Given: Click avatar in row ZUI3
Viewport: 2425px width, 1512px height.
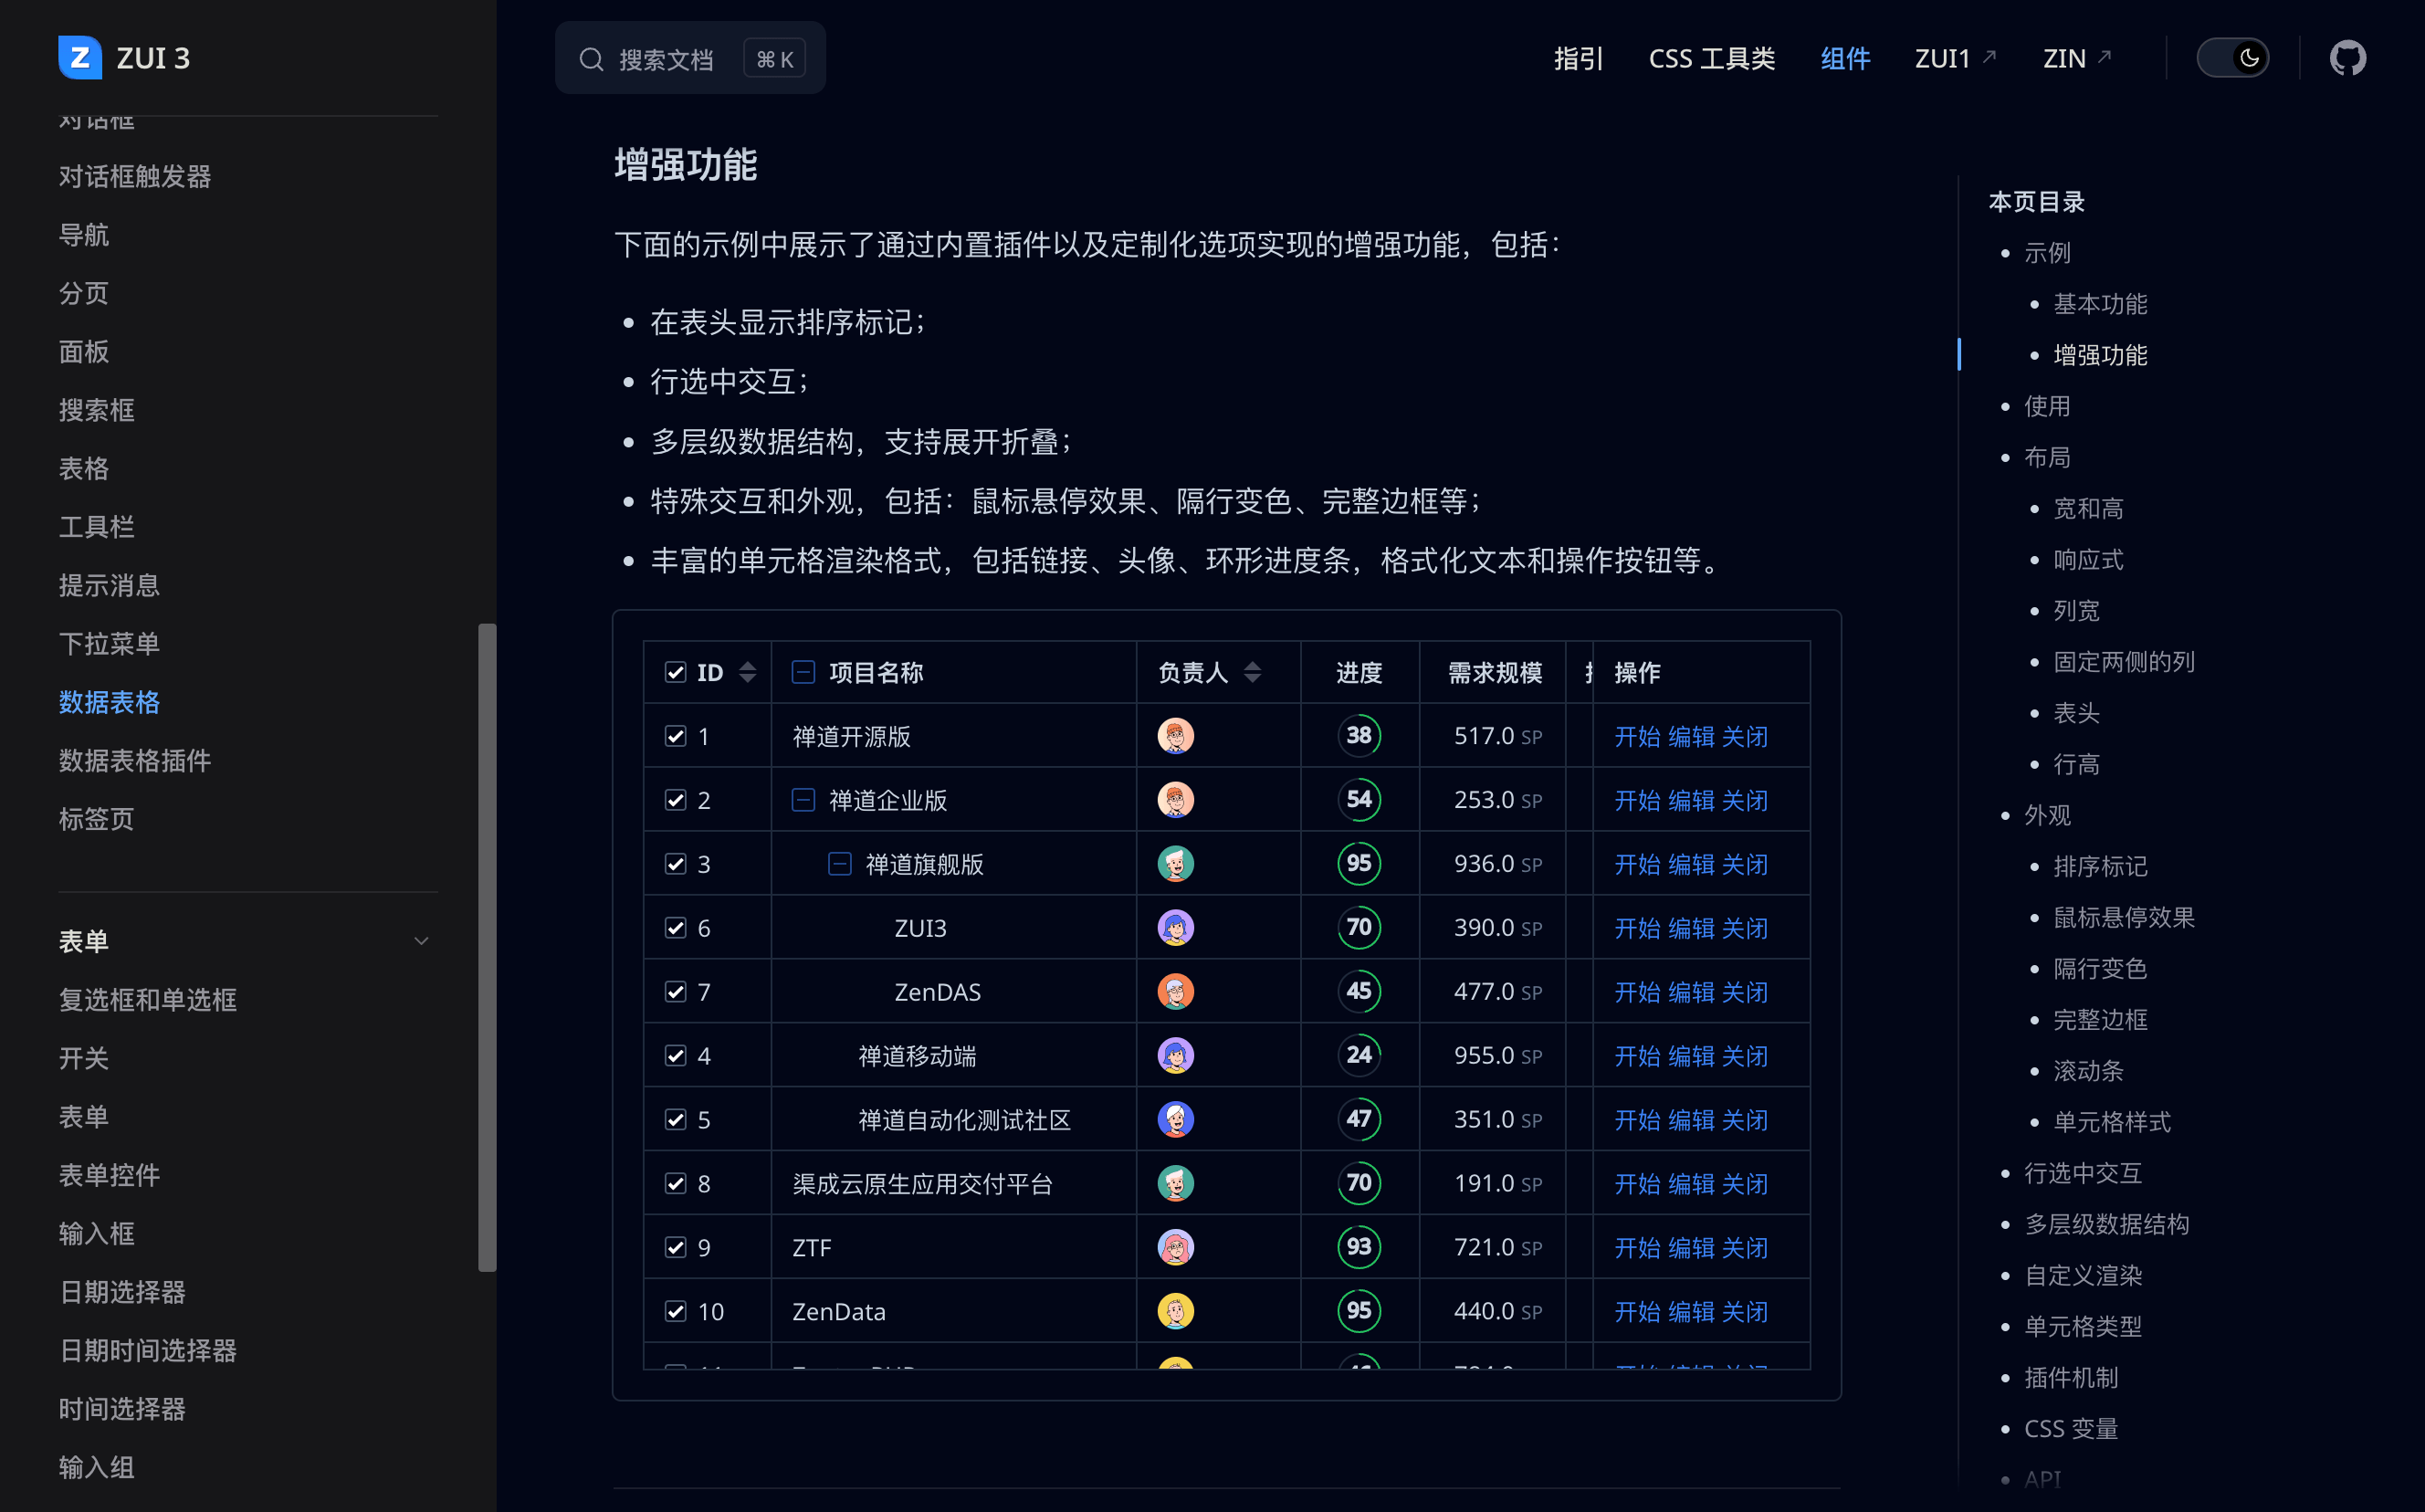Looking at the screenshot, I should click(x=1175, y=928).
